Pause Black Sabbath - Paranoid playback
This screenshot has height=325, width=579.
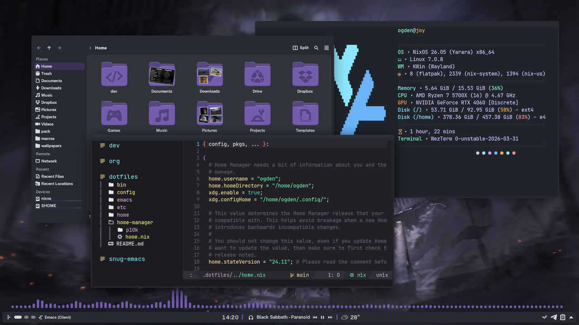click(323, 317)
